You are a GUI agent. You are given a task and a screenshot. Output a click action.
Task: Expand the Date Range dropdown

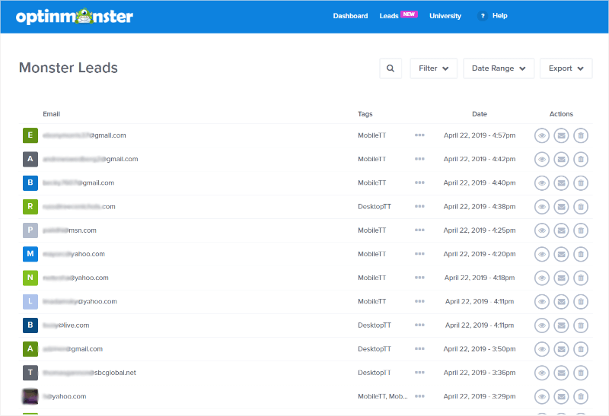[499, 68]
